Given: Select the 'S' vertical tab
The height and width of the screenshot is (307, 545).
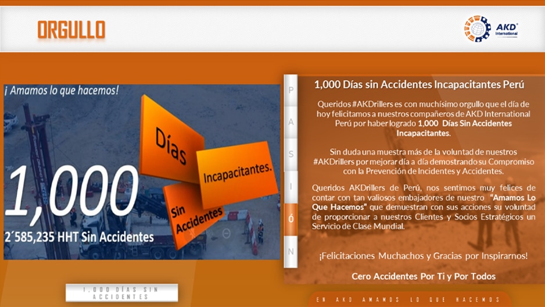Looking at the screenshot, I should point(291,154).
